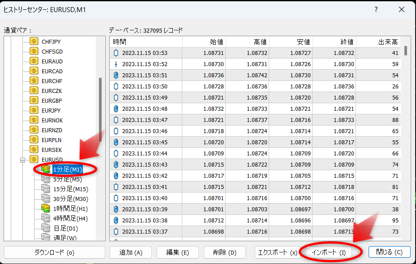Image resolution: width=416 pixels, height=264 pixels.
Task: Click the green icon beside 1時間足(H1)
Action: (x=47, y=209)
